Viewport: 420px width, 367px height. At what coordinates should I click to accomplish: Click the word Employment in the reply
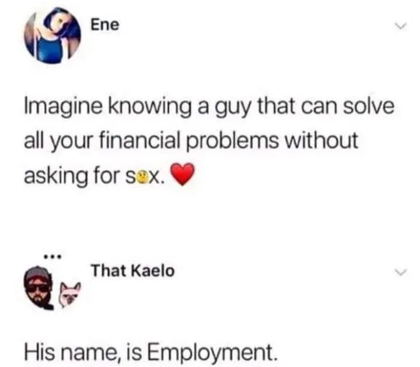click(x=211, y=353)
